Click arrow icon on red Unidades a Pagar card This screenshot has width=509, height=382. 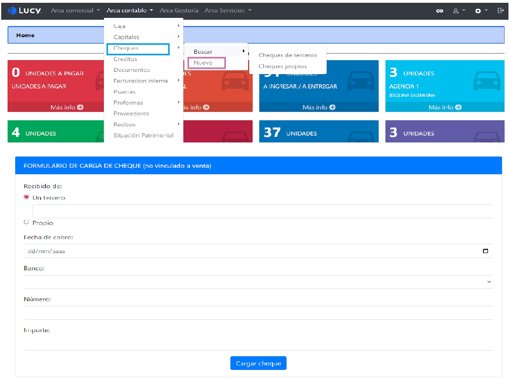tap(80, 107)
